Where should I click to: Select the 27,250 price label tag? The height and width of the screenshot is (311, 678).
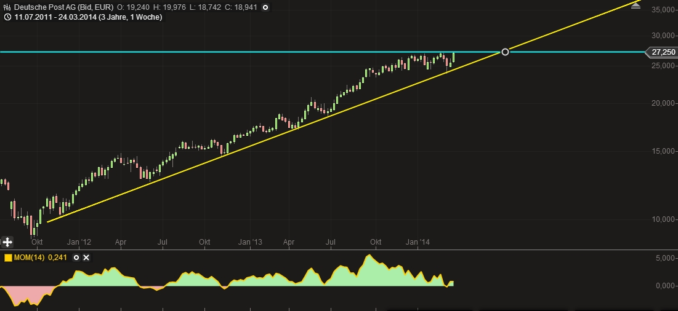point(661,52)
